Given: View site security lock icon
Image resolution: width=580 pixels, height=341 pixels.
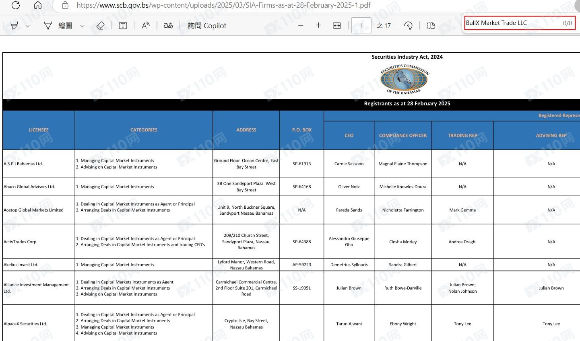Looking at the screenshot, I should (x=65, y=5).
